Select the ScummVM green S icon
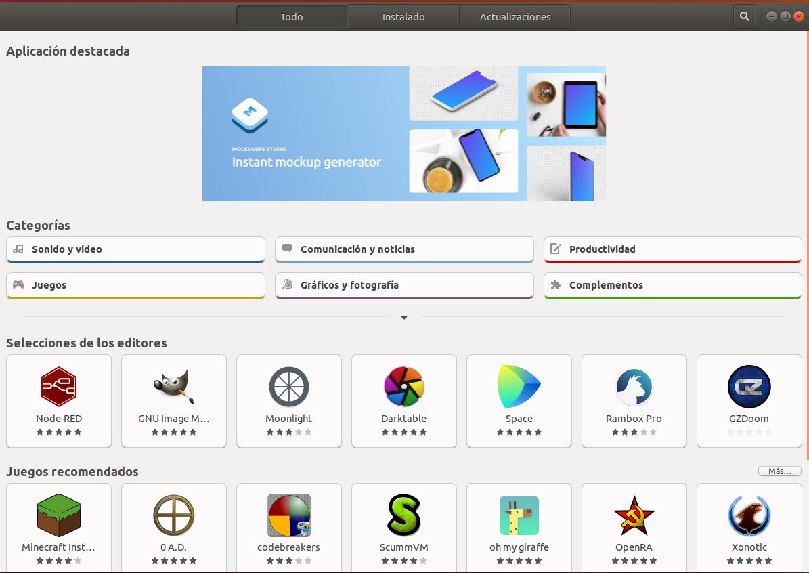This screenshot has width=809, height=573. [x=404, y=515]
